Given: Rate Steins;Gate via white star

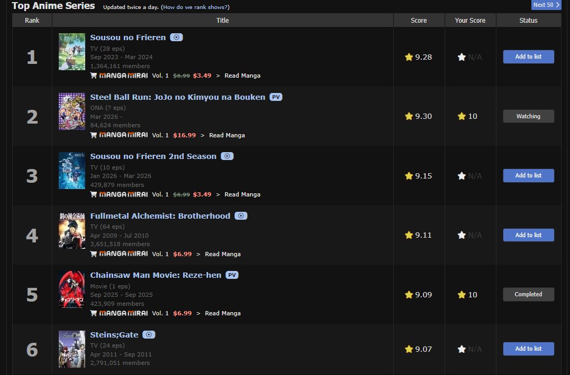Looking at the screenshot, I should tap(462, 349).
